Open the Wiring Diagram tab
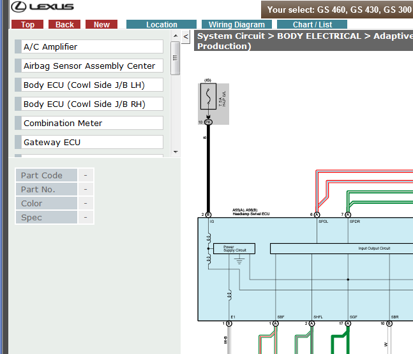413x354 pixels. pyautogui.click(x=237, y=24)
